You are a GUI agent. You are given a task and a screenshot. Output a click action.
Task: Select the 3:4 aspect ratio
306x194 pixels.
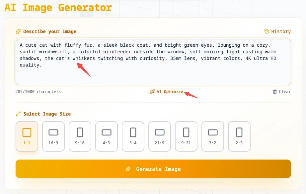[x=133, y=136]
